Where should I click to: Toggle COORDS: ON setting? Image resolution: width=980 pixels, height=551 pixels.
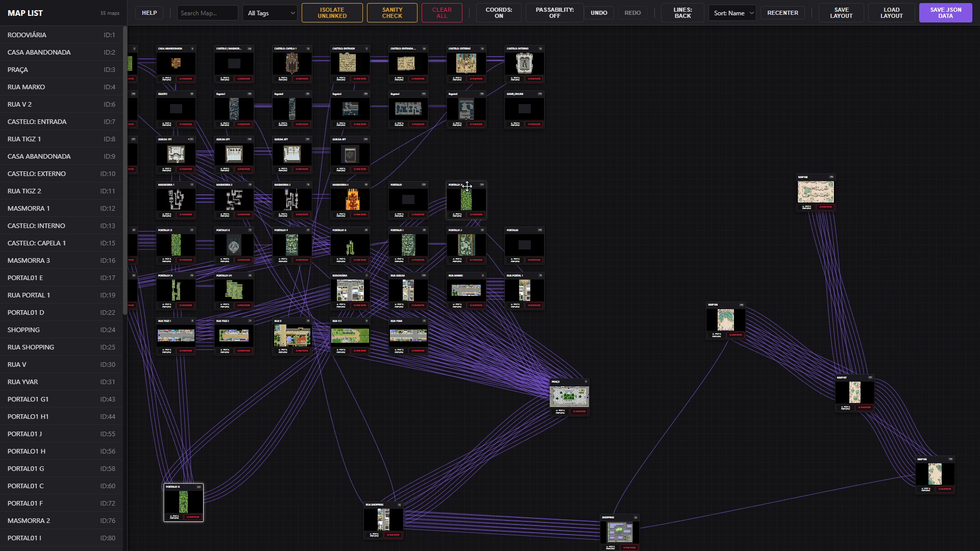point(499,13)
